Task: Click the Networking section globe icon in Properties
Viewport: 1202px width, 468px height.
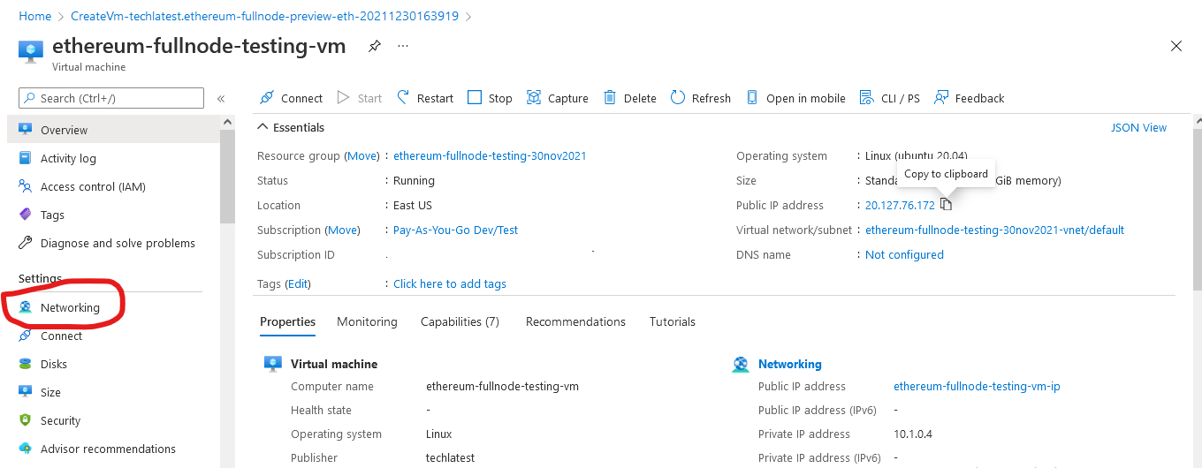Action: (x=741, y=364)
